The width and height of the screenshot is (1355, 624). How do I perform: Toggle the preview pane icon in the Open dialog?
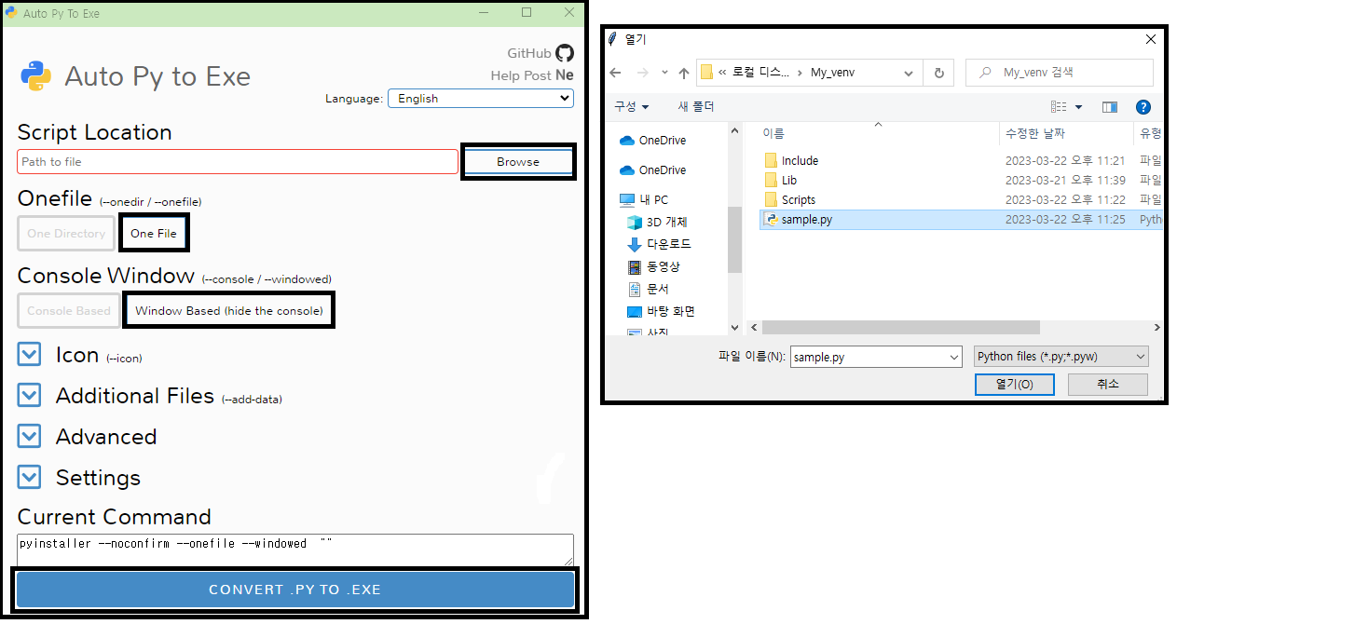[x=1109, y=106]
